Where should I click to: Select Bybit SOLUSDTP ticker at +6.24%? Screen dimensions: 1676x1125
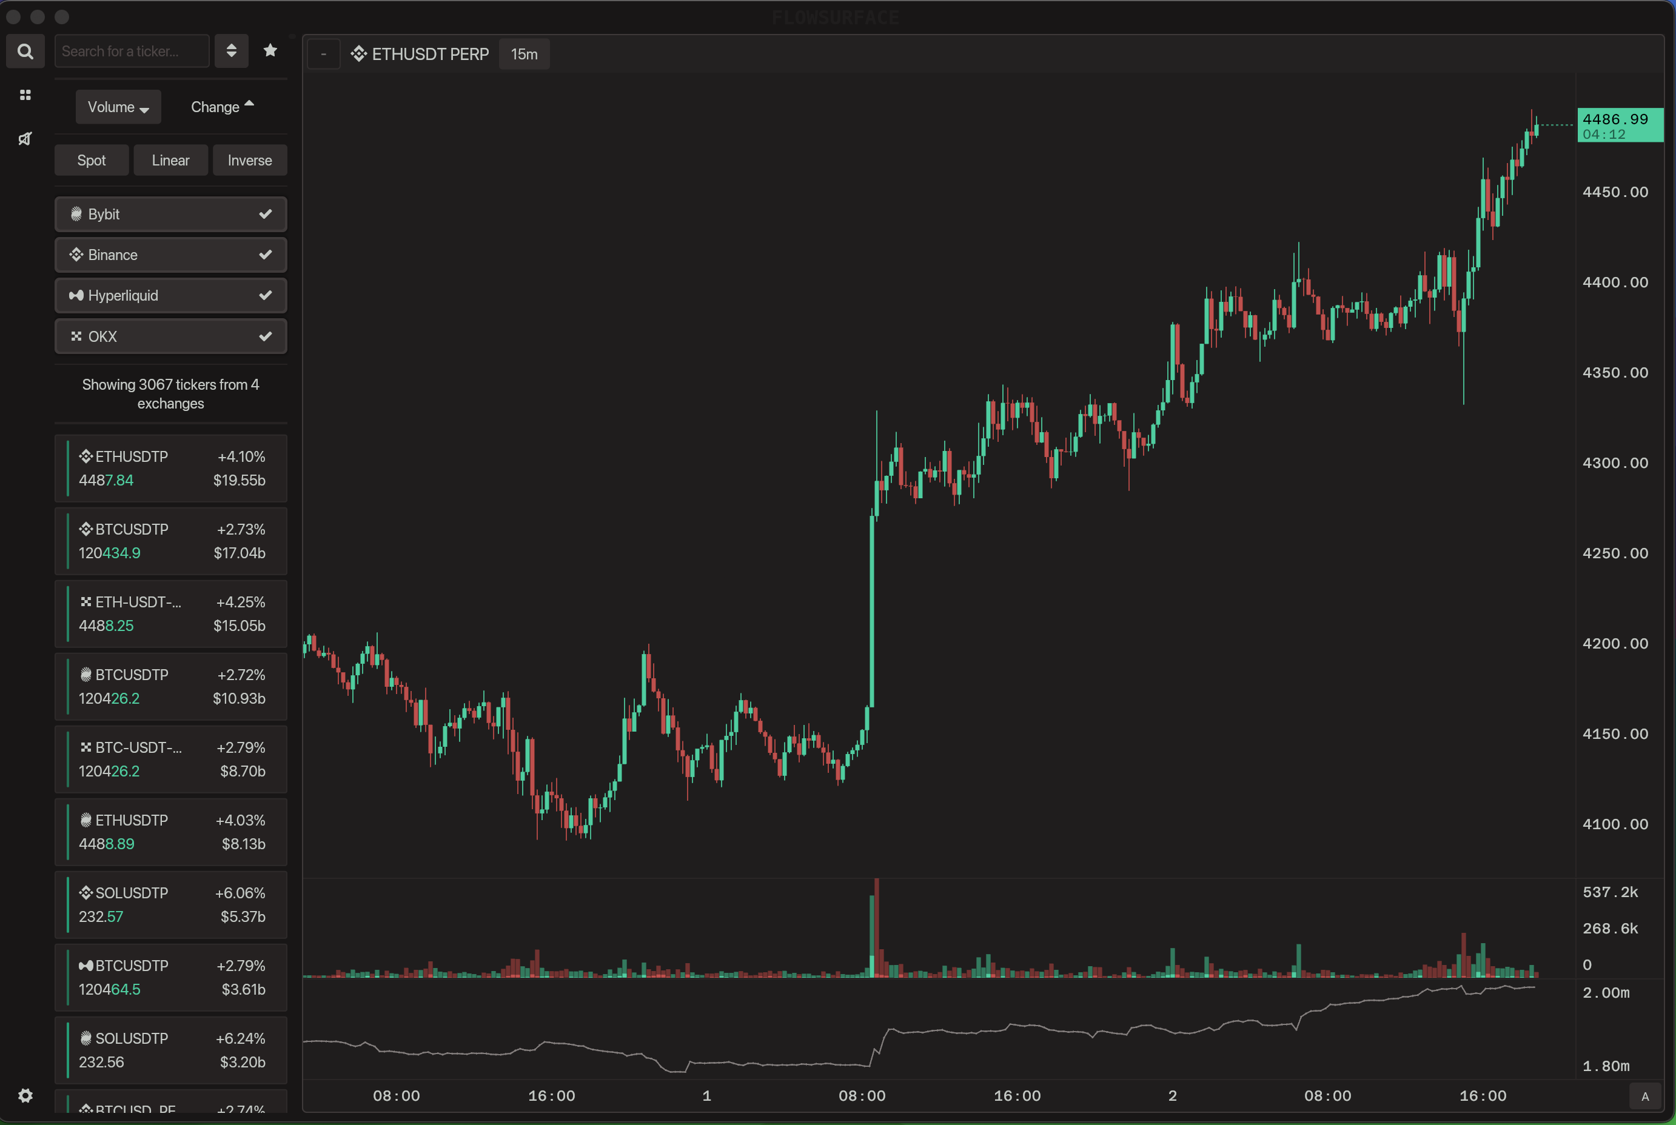(171, 1050)
